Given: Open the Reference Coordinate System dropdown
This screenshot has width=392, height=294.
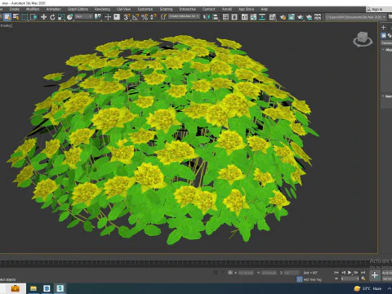Looking at the screenshot, I should tap(83, 16).
